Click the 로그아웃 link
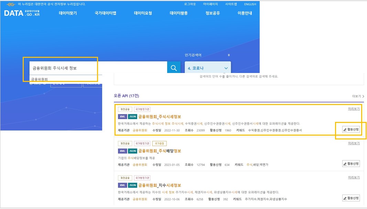The image size is (367, 209). click(190, 4)
